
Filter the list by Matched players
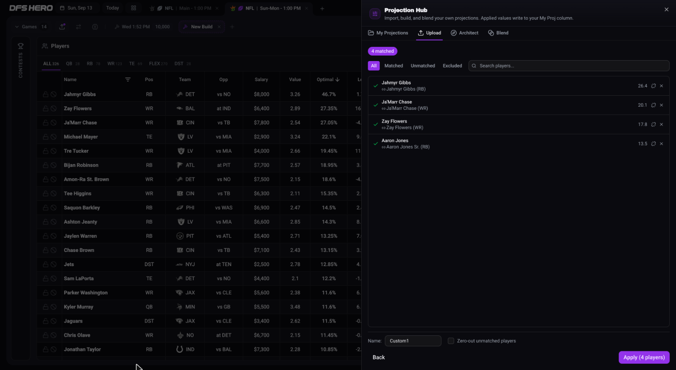394,66
